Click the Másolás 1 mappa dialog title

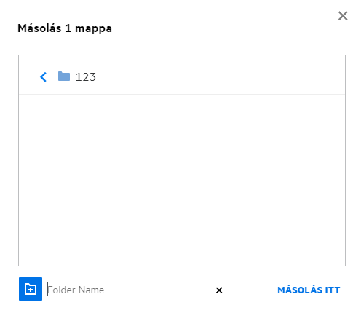pyautogui.click(x=65, y=28)
